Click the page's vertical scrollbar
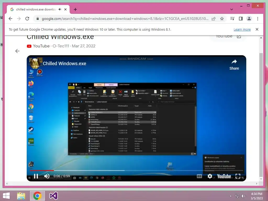 (x=261, y=115)
